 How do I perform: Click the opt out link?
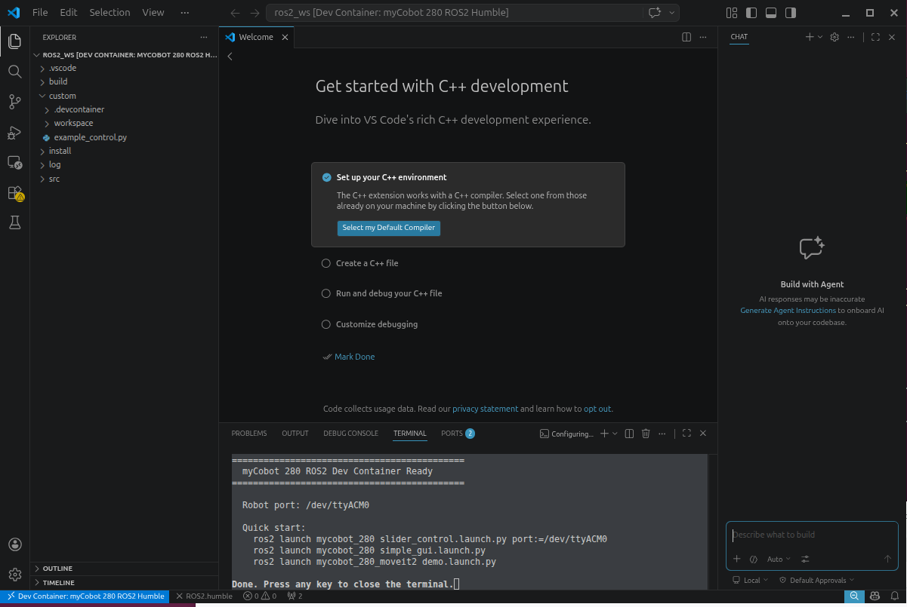coord(597,409)
